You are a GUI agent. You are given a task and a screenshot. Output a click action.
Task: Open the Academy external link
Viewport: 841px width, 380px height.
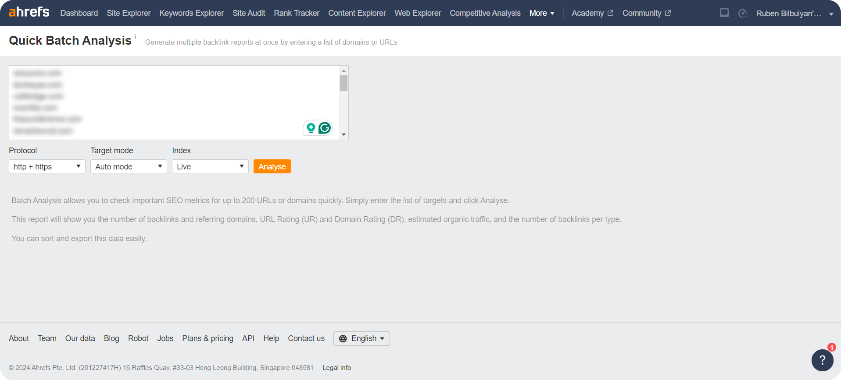(592, 13)
